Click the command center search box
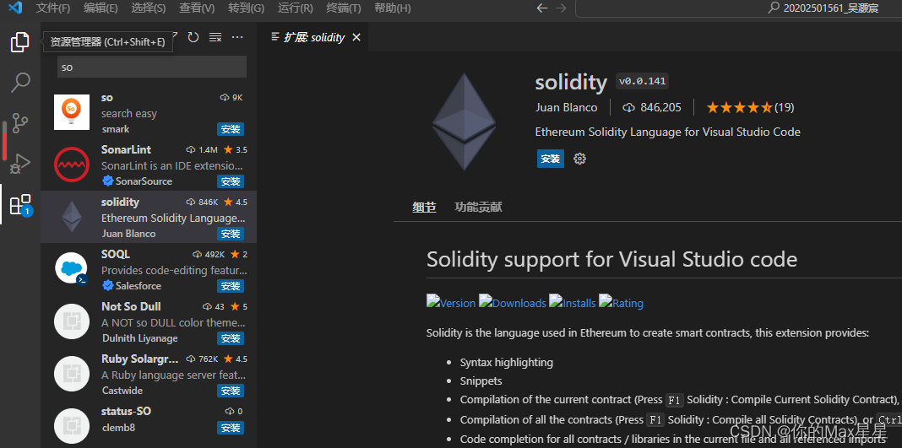Image resolution: width=902 pixels, height=448 pixels. tap(739, 8)
